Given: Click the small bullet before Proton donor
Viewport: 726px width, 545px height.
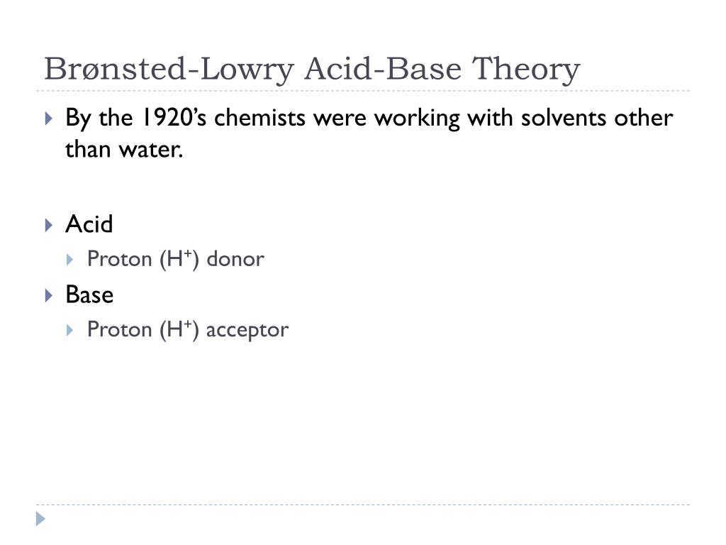Looking at the screenshot, I should [70, 260].
